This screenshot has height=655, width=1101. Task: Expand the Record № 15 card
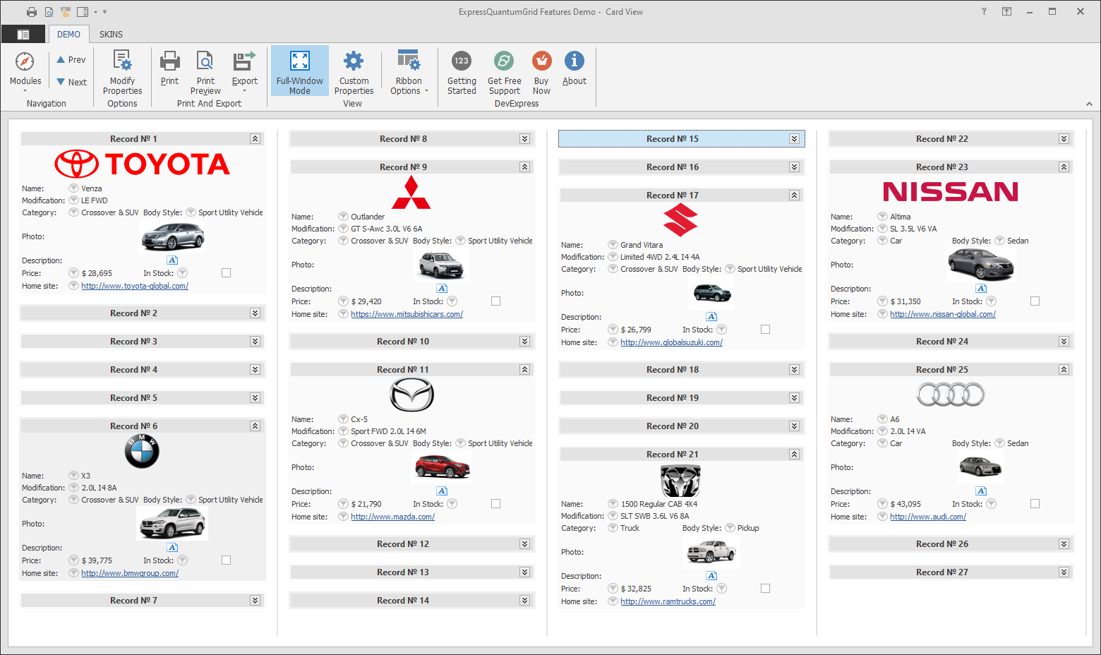click(794, 139)
